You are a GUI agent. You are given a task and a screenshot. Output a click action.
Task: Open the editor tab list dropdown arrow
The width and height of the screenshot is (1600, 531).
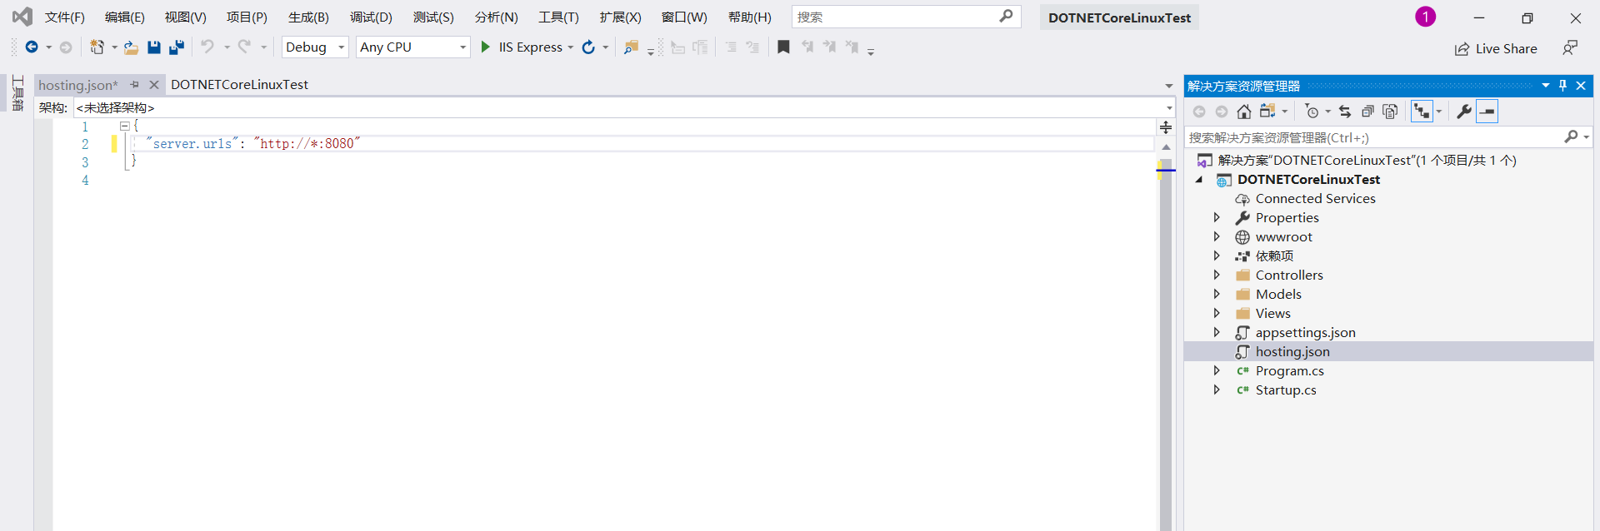1169,86
